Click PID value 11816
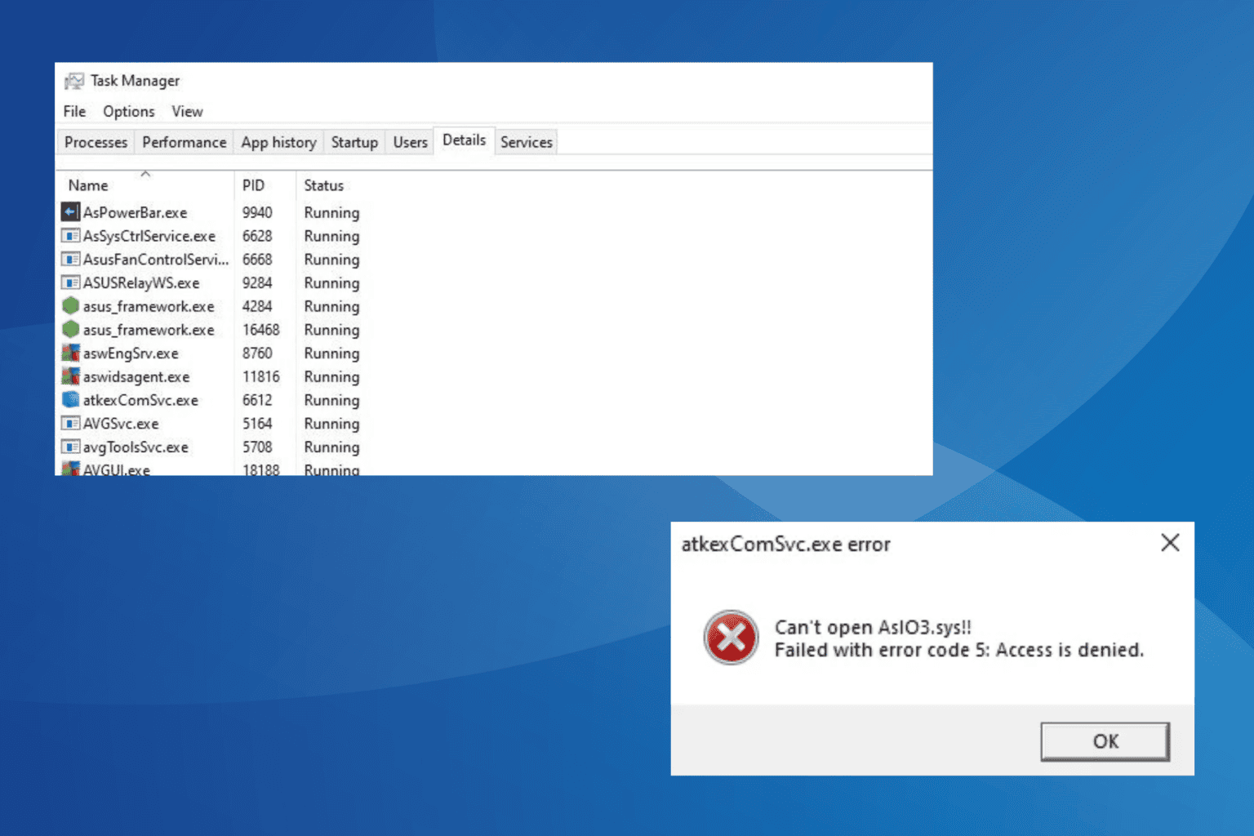This screenshot has width=1254, height=836. [261, 376]
